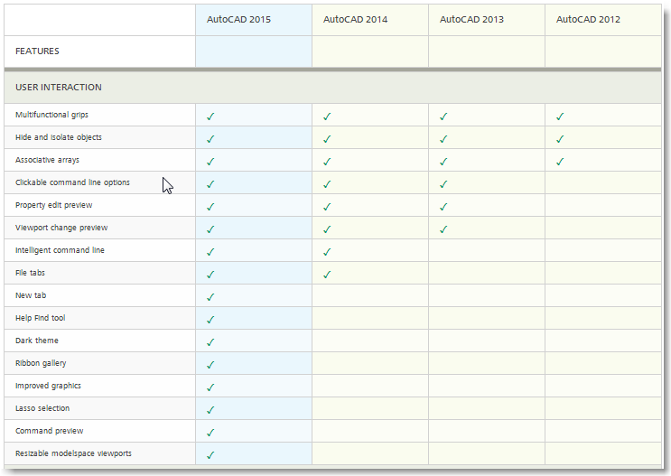Select the Viewport change preview label
671x476 pixels.
pos(61,228)
